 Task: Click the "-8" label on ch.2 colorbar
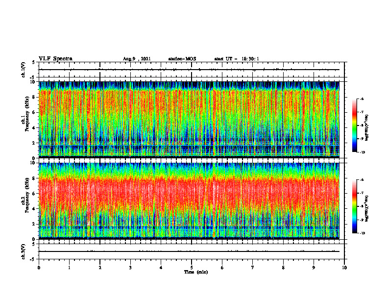pyautogui.click(x=362, y=206)
